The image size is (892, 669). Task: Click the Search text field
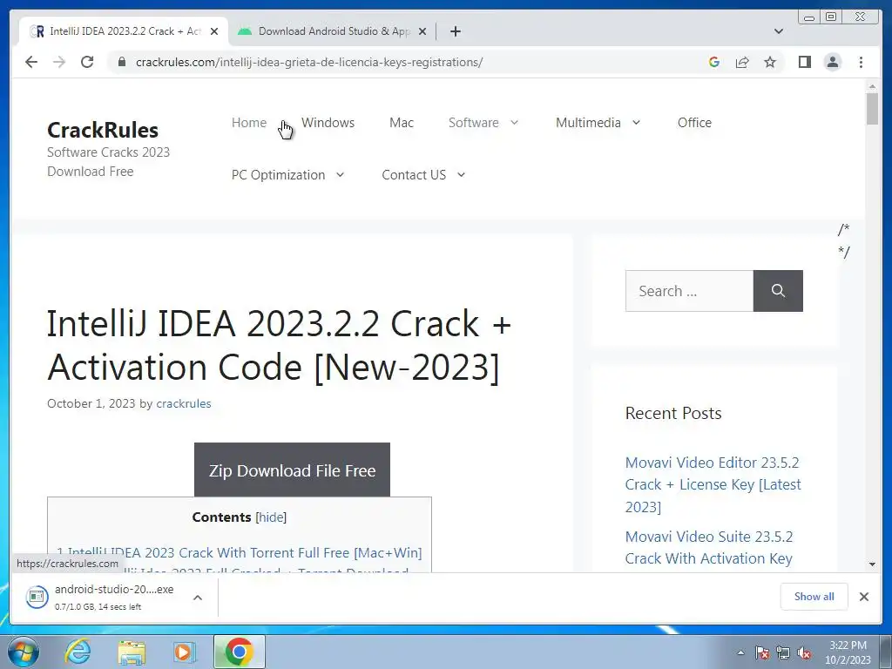689,291
